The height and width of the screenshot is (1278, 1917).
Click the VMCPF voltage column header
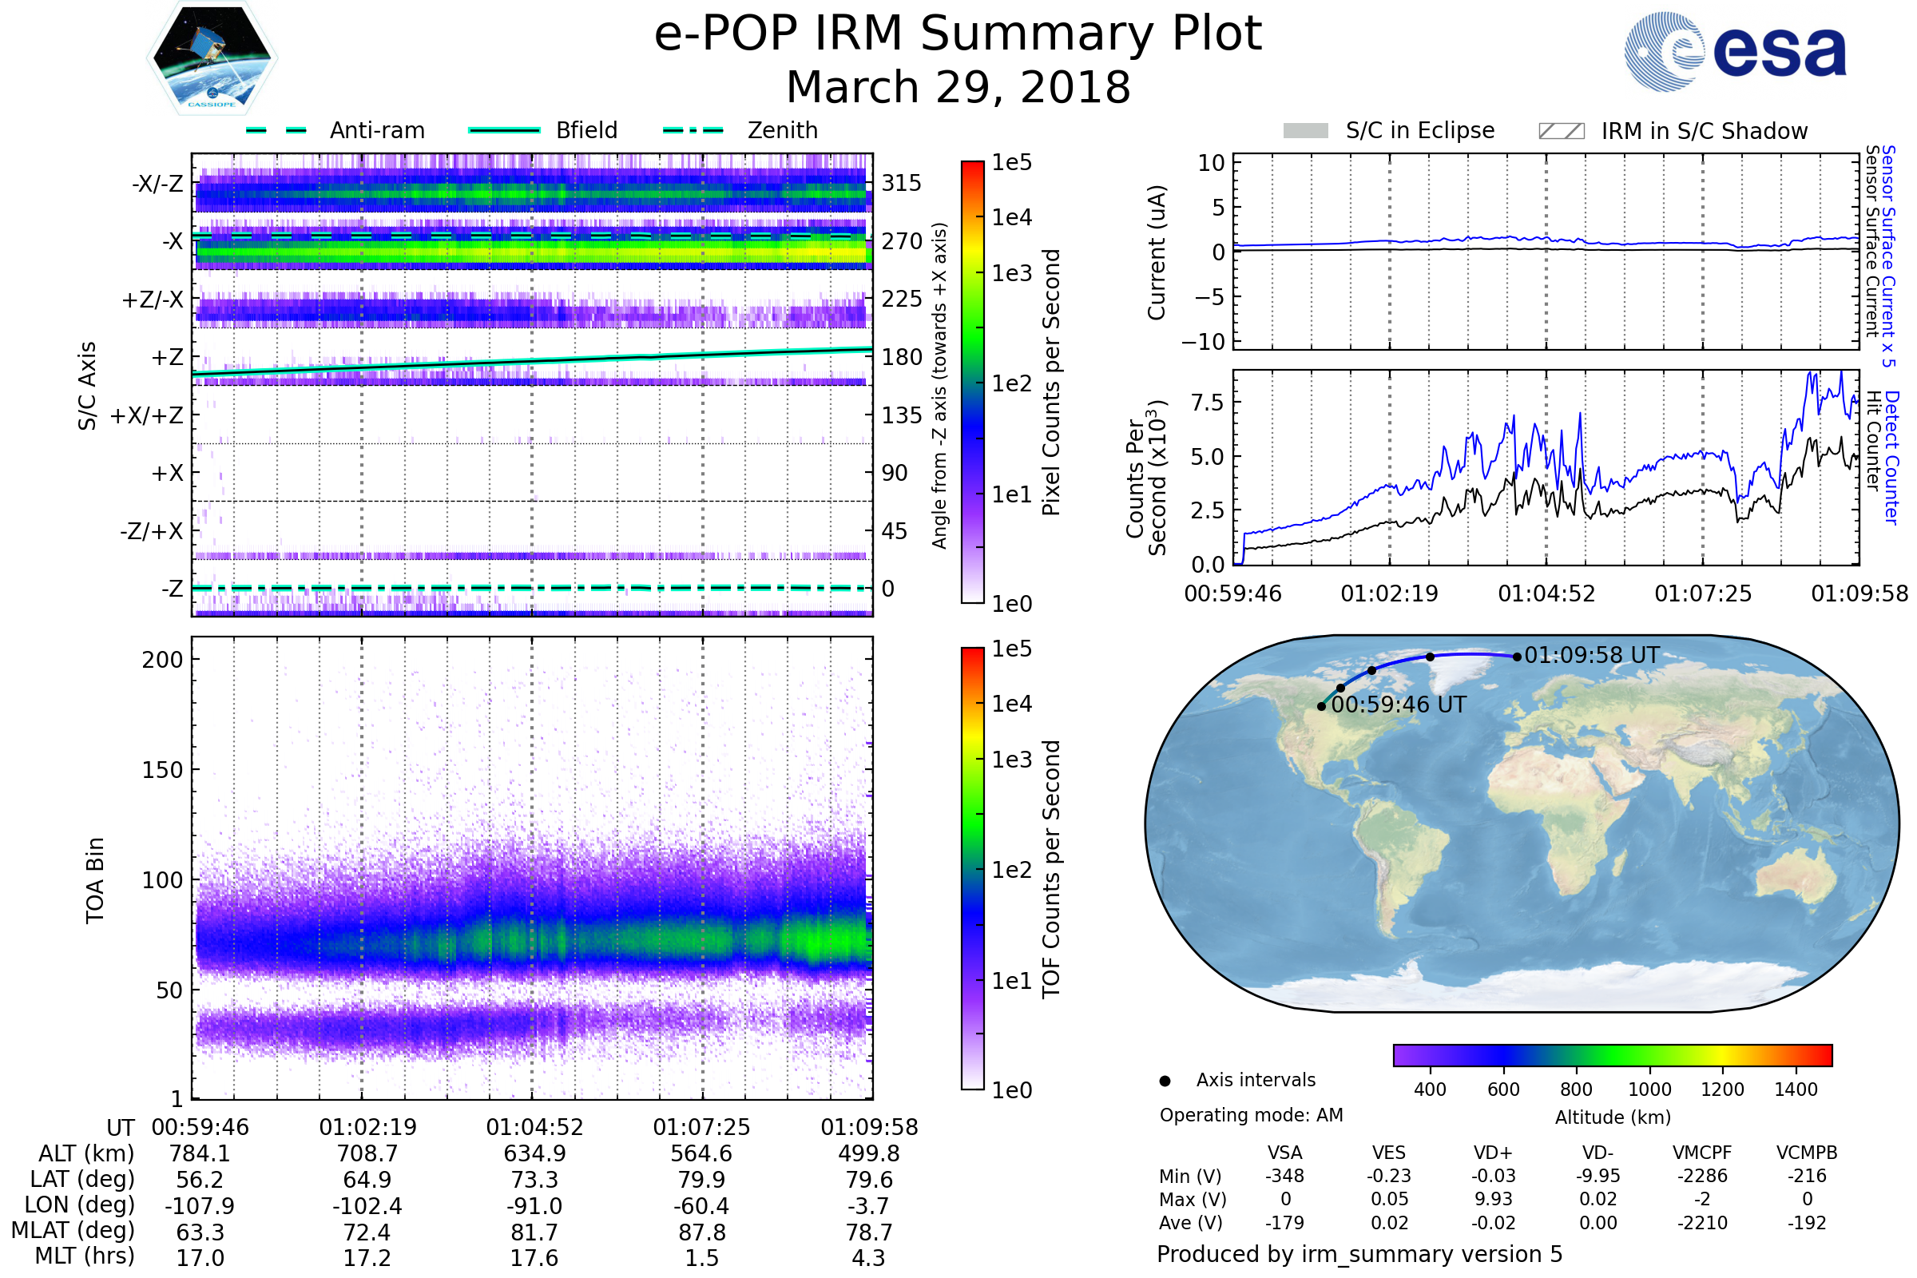point(1702,1153)
